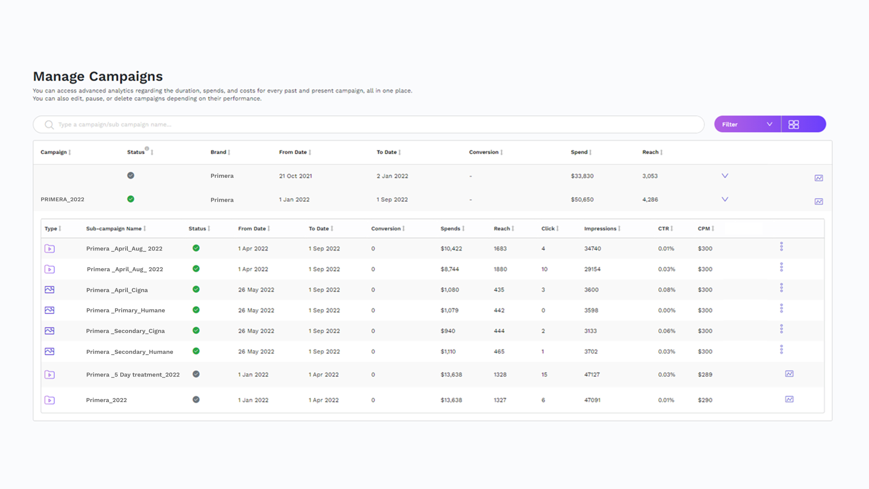Viewport: 869px width, 489px height.
Task: Switch to grid view layout icon
Action: 793,124
